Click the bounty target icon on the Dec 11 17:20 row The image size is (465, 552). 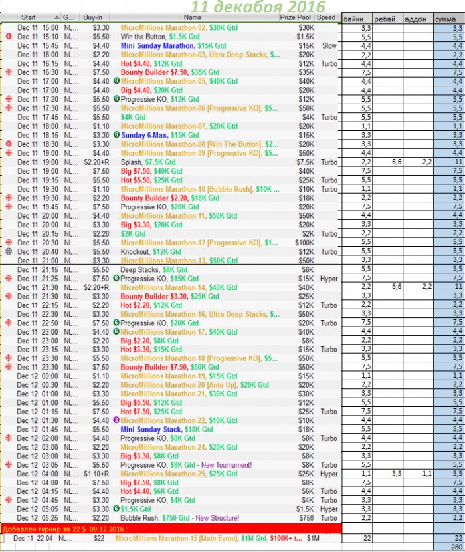coord(9,99)
